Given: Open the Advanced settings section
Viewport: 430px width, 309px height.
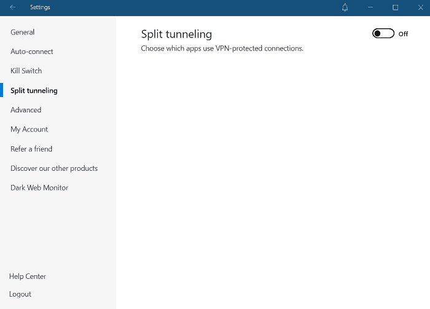Looking at the screenshot, I should (26, 110).
